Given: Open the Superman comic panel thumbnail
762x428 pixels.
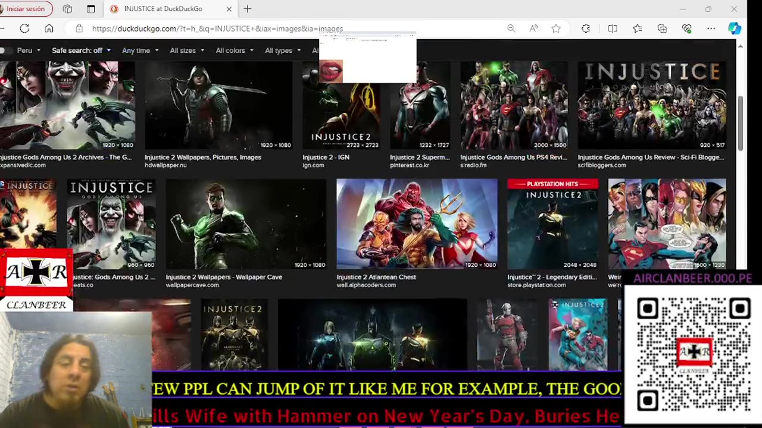Looking at the screenshot, I should tap(667, 224).
